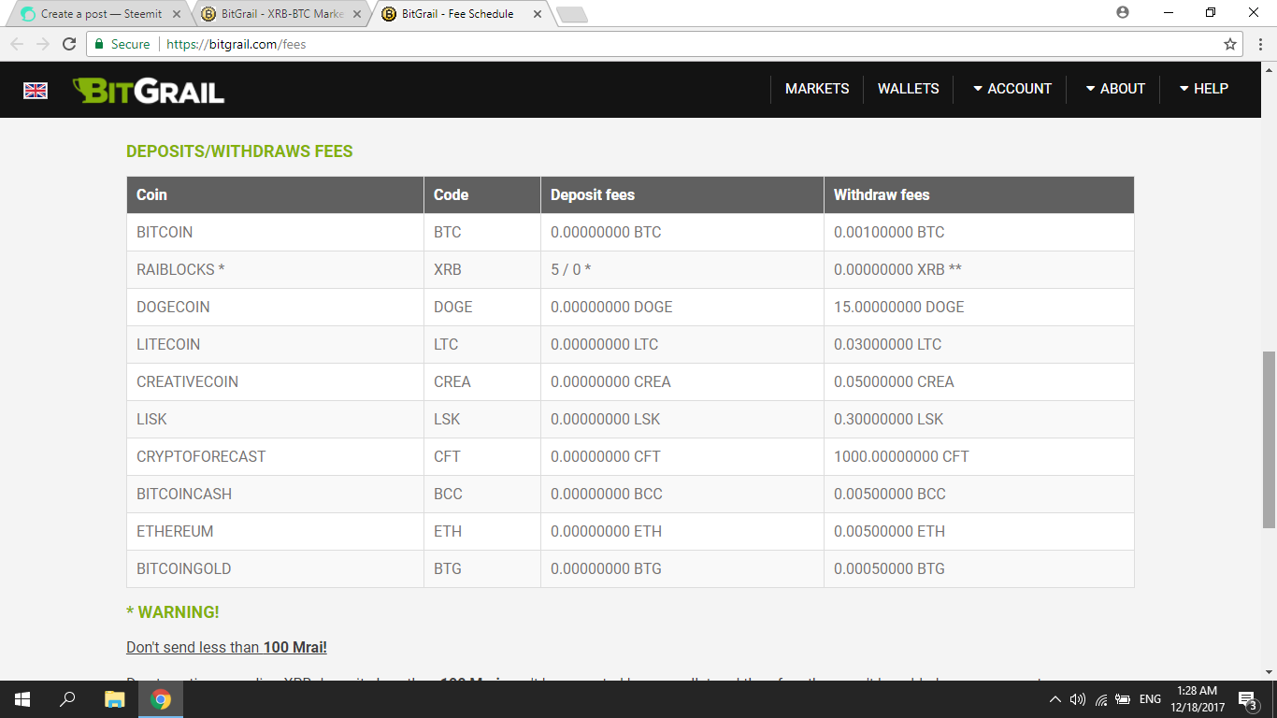This screenshot has width=1277, height=718.
Task: Close the BitGrail XRB-BTC Market tab
Action: tap(356, 14)
